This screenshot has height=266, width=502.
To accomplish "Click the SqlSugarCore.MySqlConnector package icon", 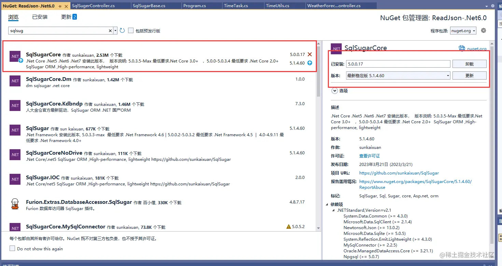I will pyautogui.click(x=15, y=227).
